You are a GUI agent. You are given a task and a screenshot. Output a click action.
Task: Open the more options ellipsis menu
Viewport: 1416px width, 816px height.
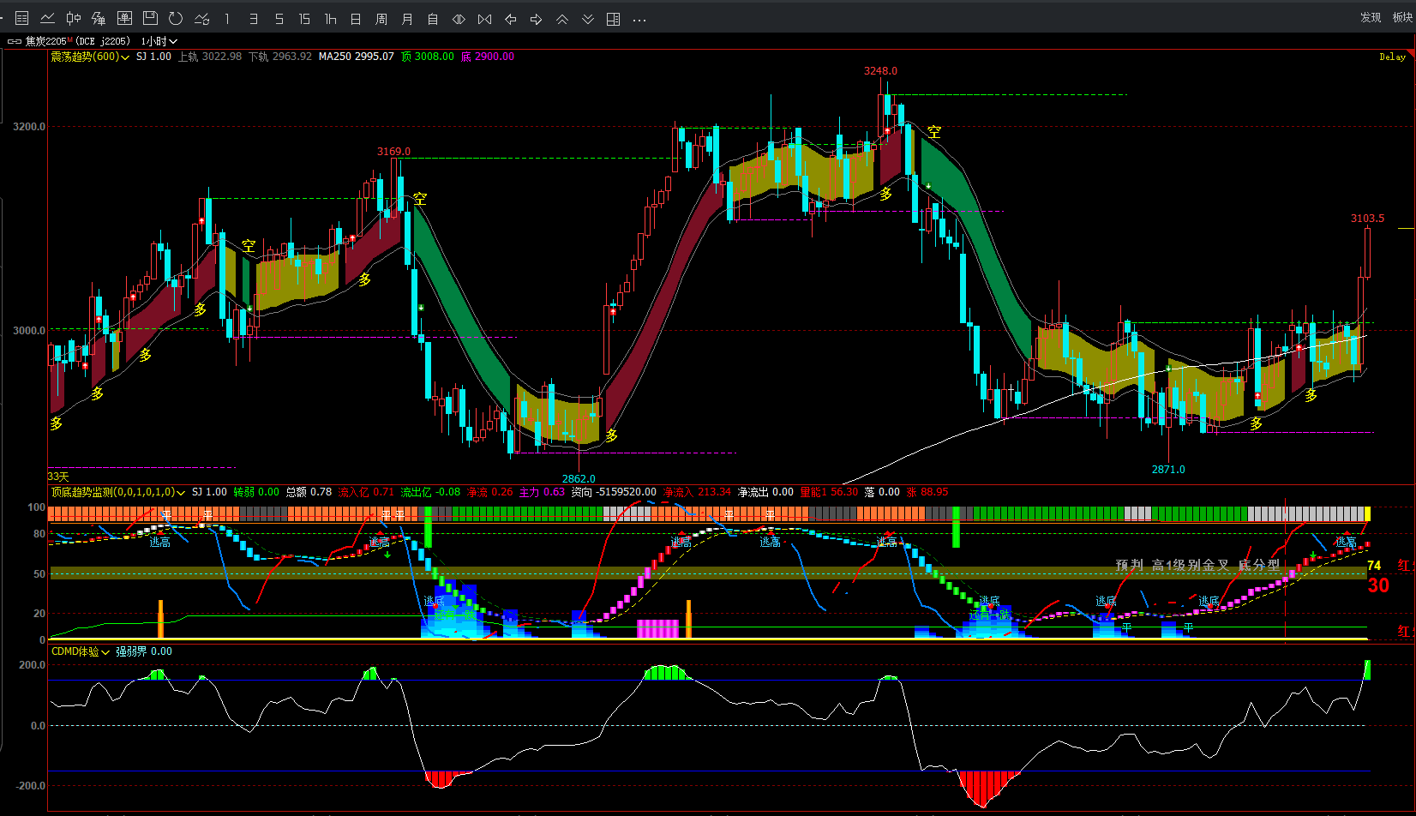click(x=639, y=19)
